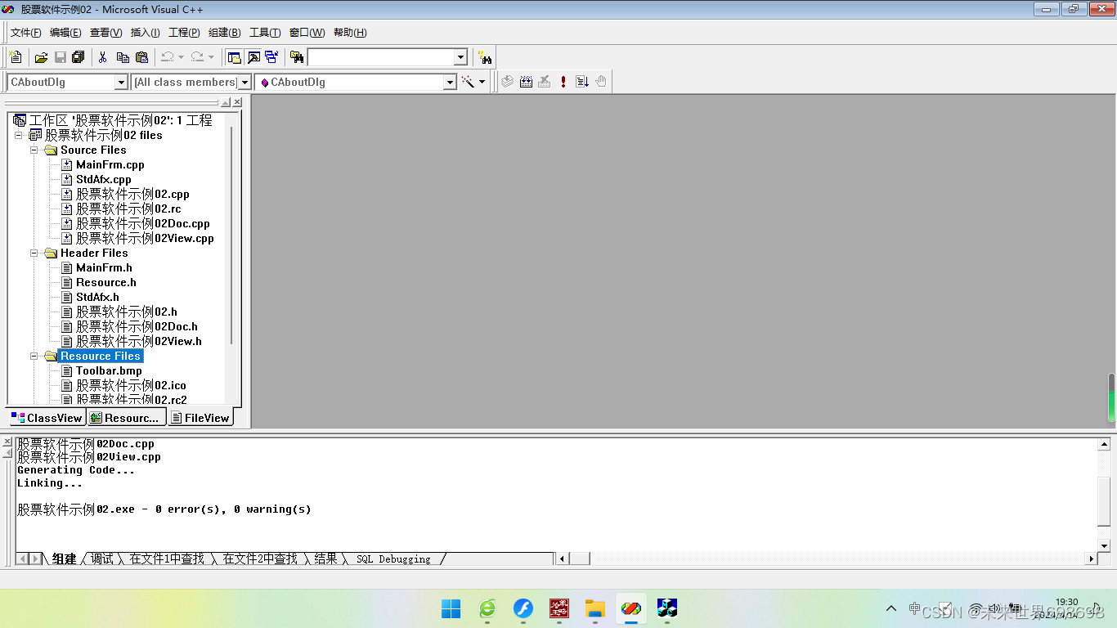1117x628 pixels.
Task: Click the Redo arrow icon
Action: 197,57
